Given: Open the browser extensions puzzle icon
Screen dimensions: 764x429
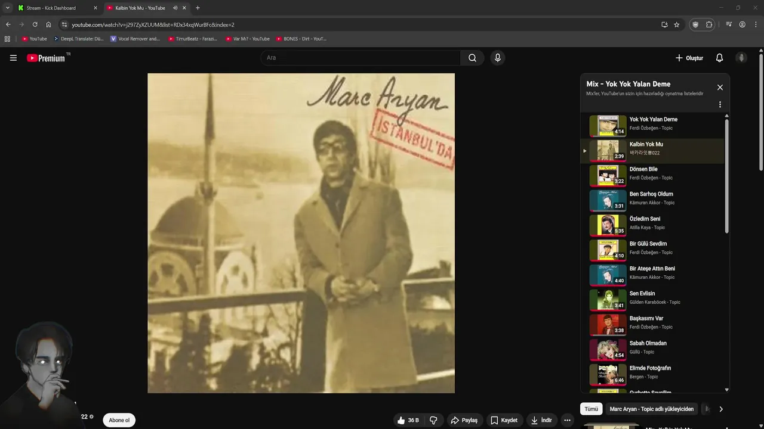Looking at the screenshot, I should 709,24.
